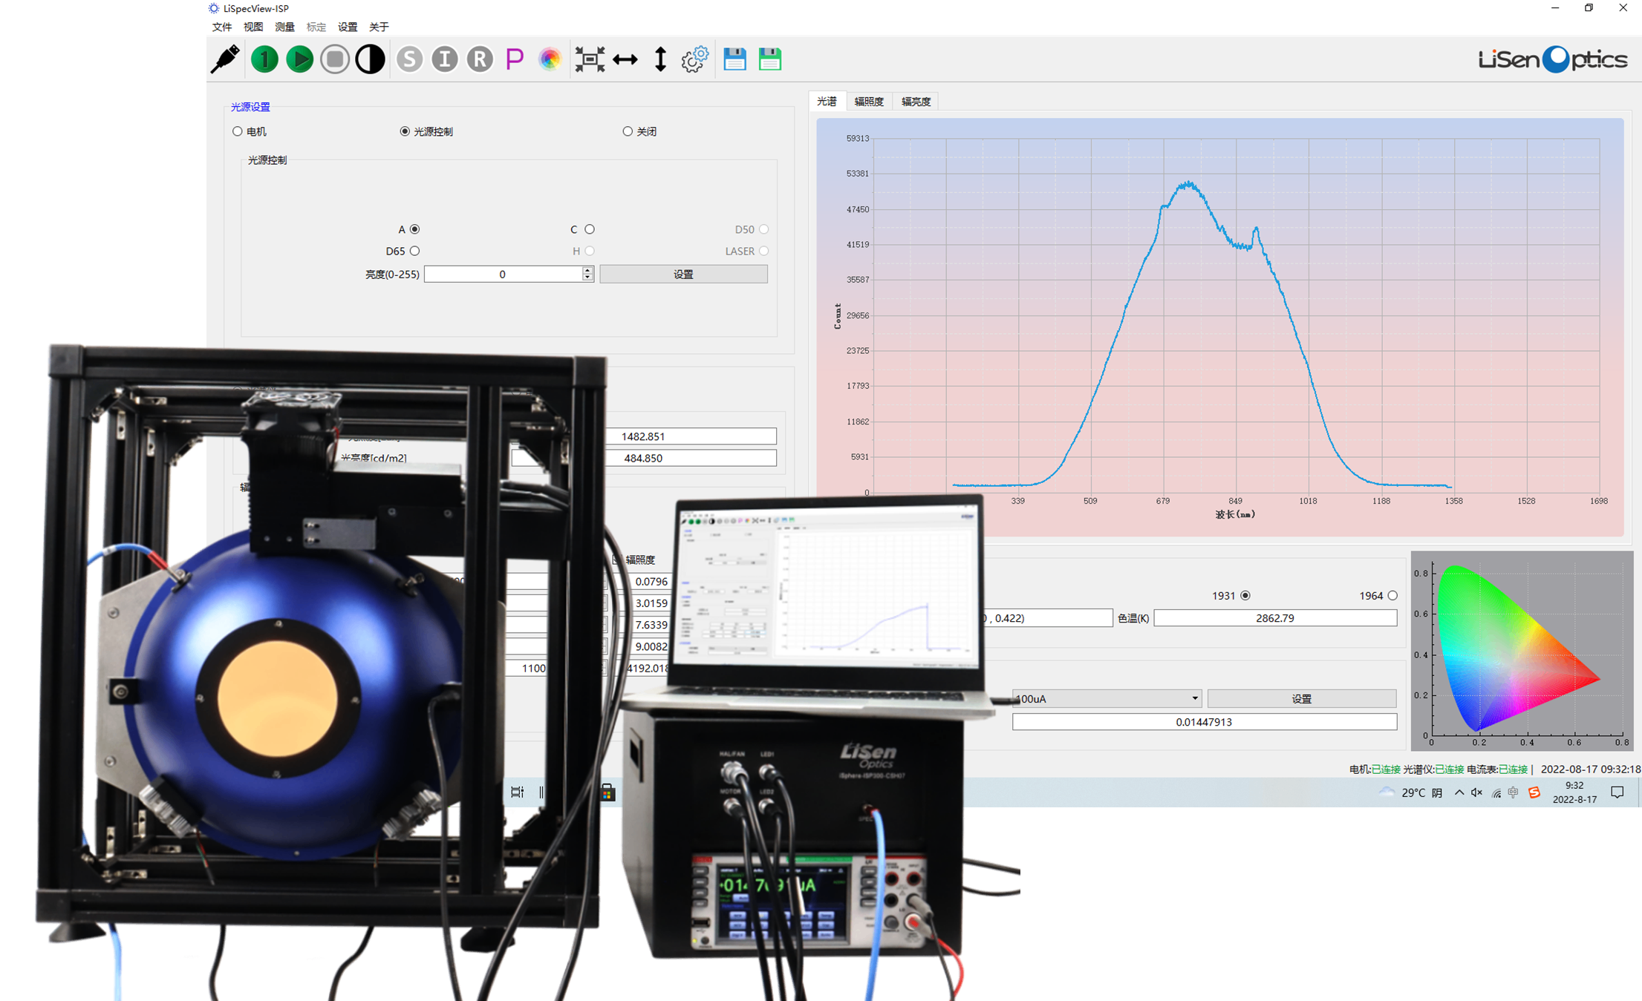Increase brightness with spinner up arrow
The width and height of the screenshot is (1642, 1001).
(x=587, y=270)
